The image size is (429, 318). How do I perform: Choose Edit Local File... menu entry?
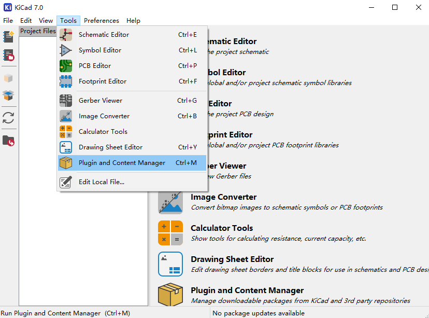tap(132, 182)
